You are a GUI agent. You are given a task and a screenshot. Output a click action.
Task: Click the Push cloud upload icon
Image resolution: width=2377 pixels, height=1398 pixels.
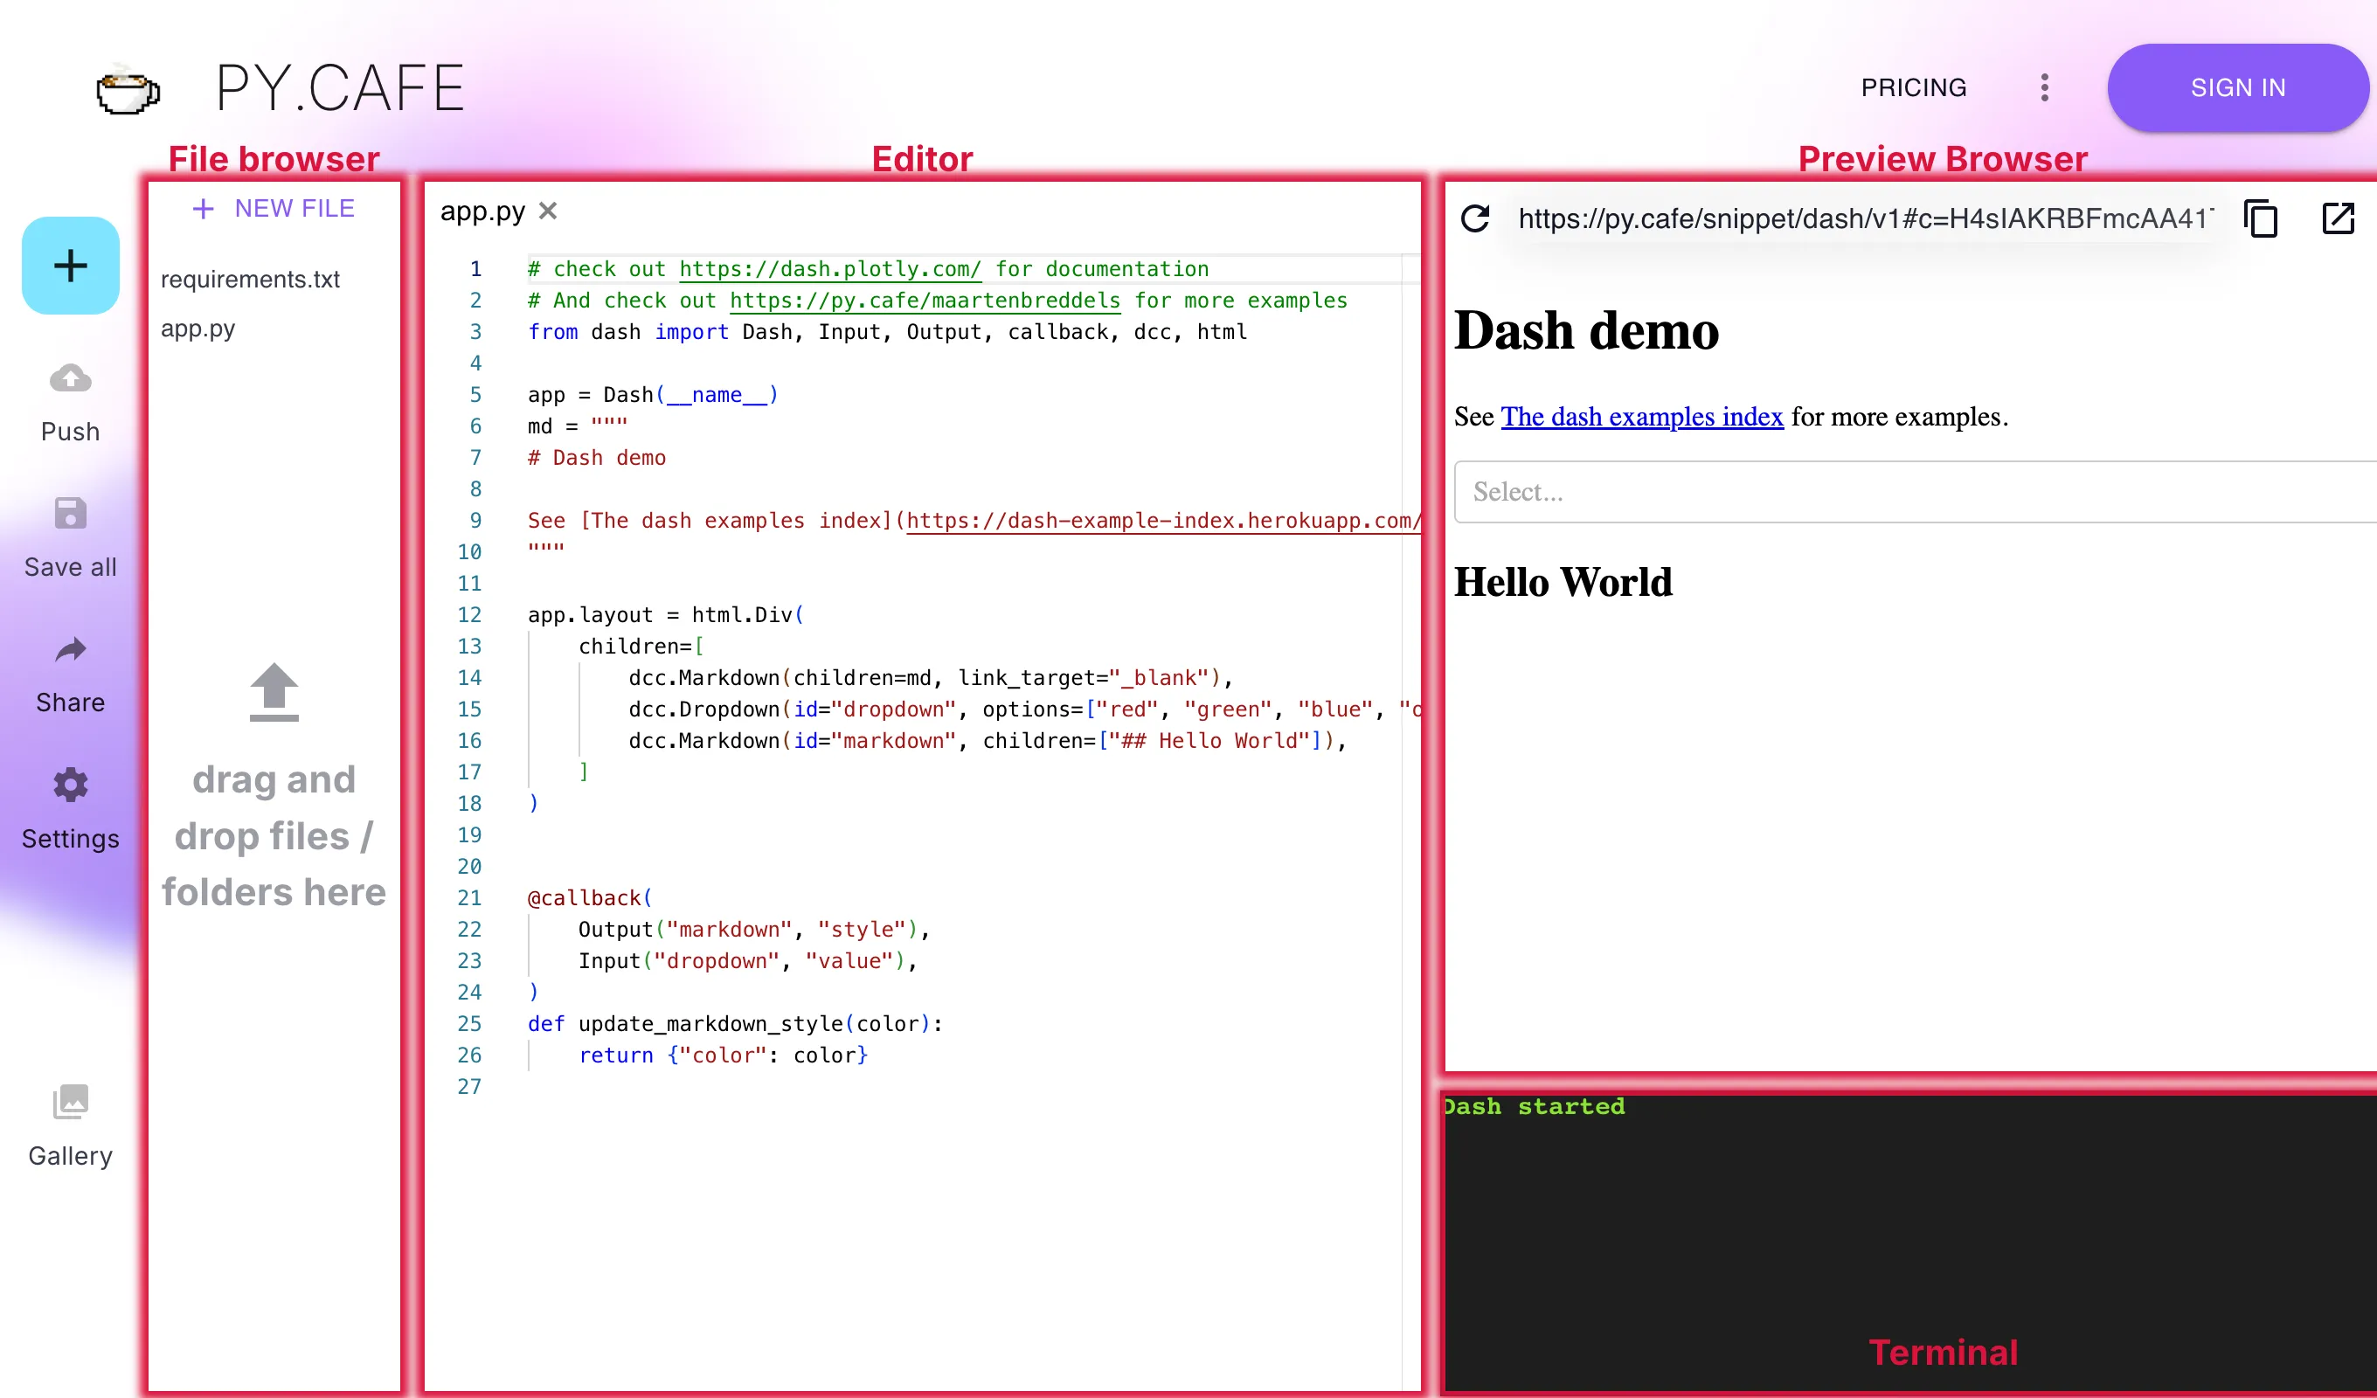[x=71, y=379]
